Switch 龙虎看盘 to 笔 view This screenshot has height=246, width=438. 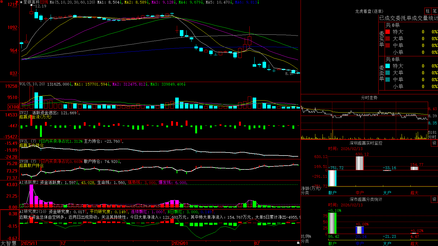[x=435, y=11]
